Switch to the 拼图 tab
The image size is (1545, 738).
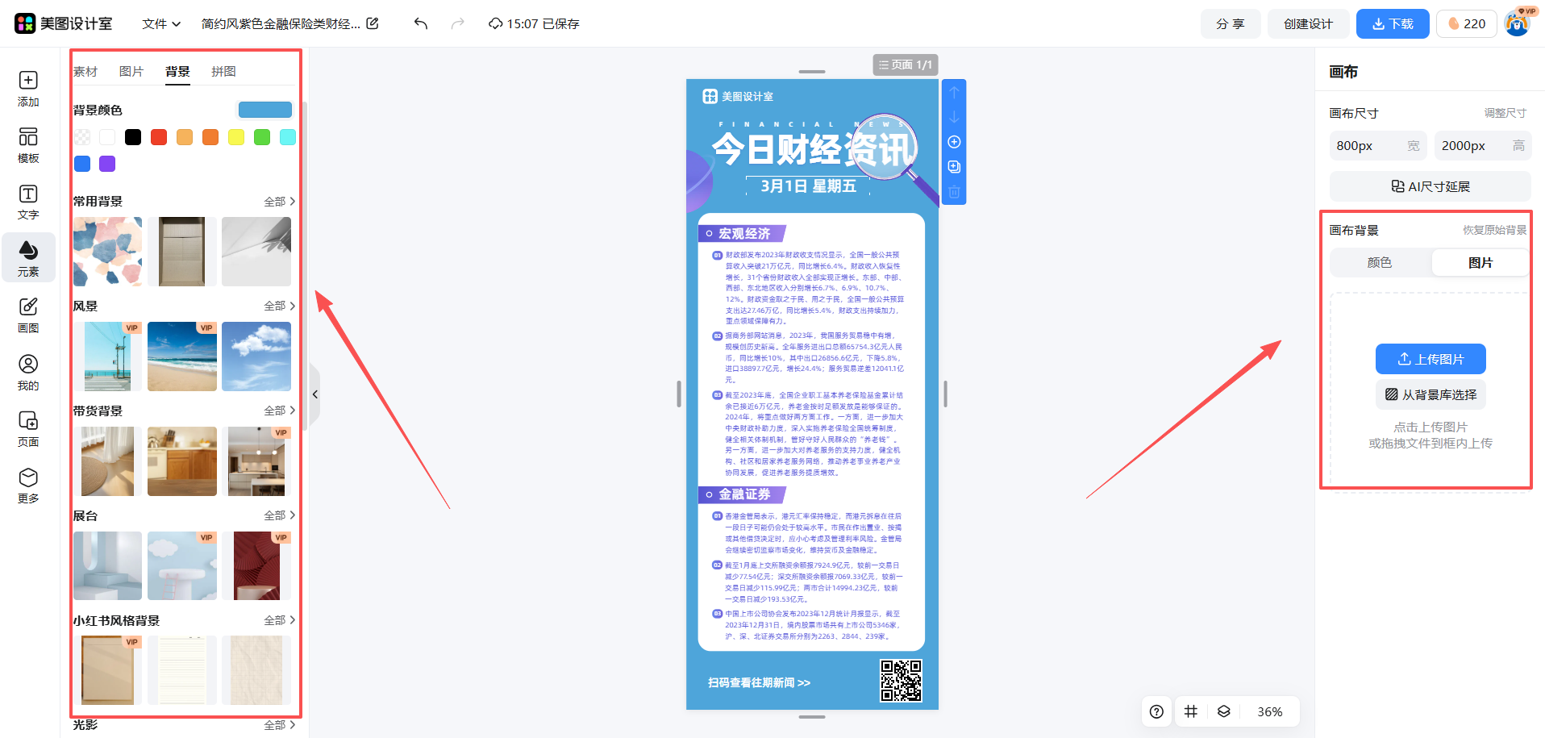pos(223,72)
